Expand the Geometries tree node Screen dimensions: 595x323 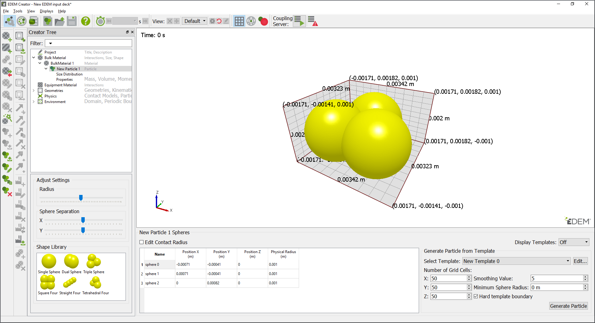tap(34, 91)
